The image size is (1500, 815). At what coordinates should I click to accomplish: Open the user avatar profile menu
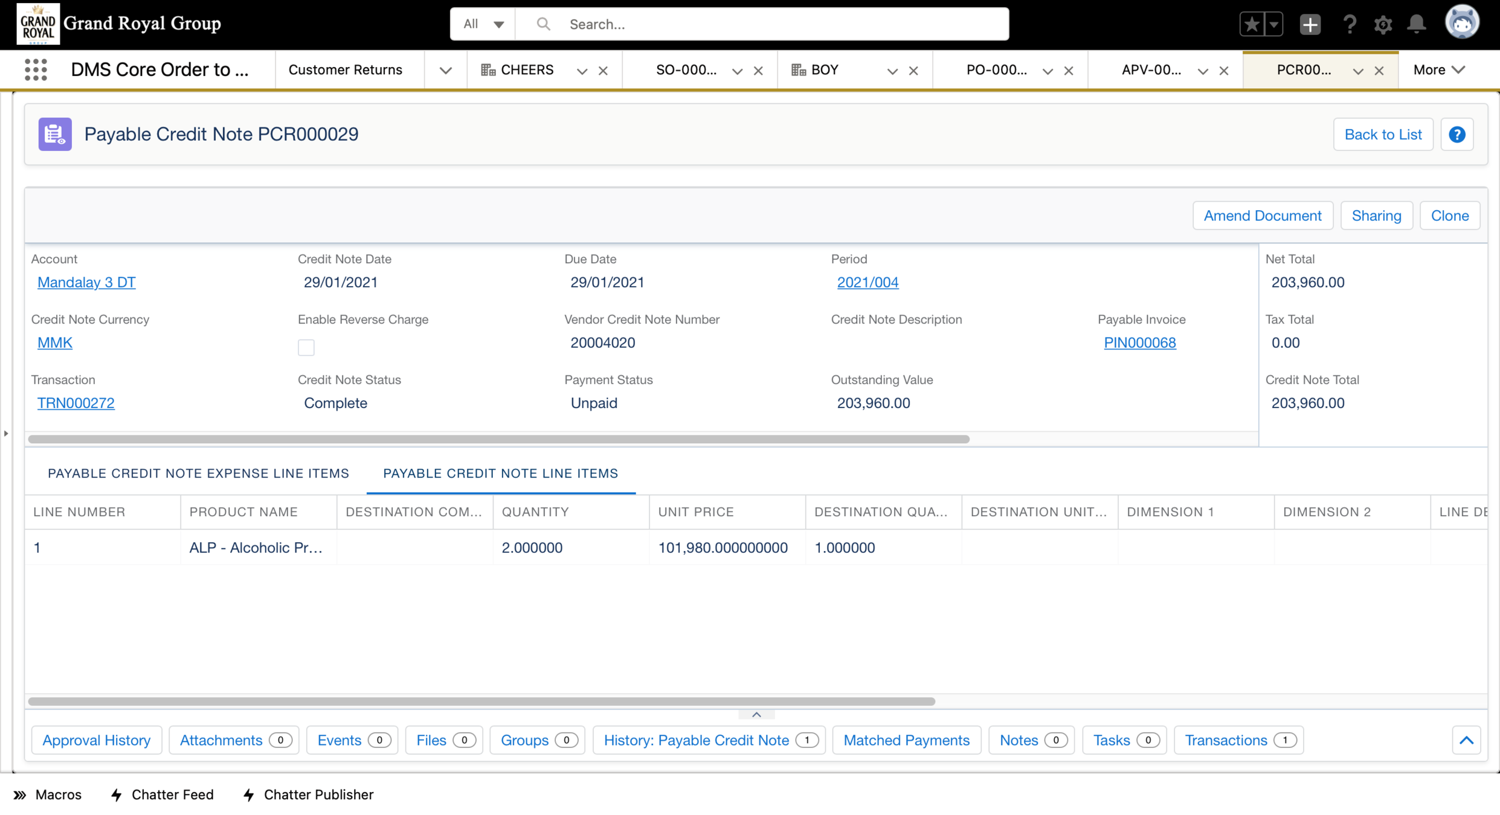point(1461,23)
